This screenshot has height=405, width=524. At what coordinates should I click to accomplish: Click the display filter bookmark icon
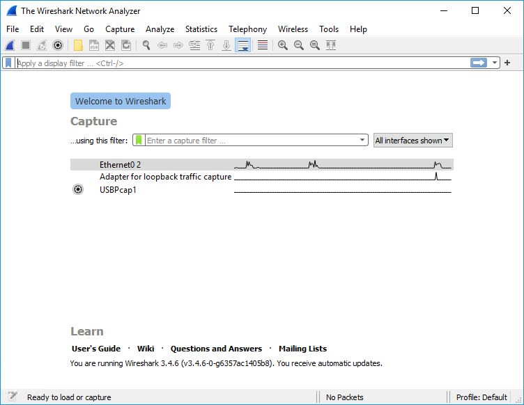(8, 63)
